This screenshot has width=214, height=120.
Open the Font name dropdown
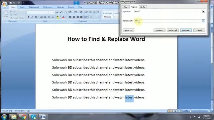point(47,12)
